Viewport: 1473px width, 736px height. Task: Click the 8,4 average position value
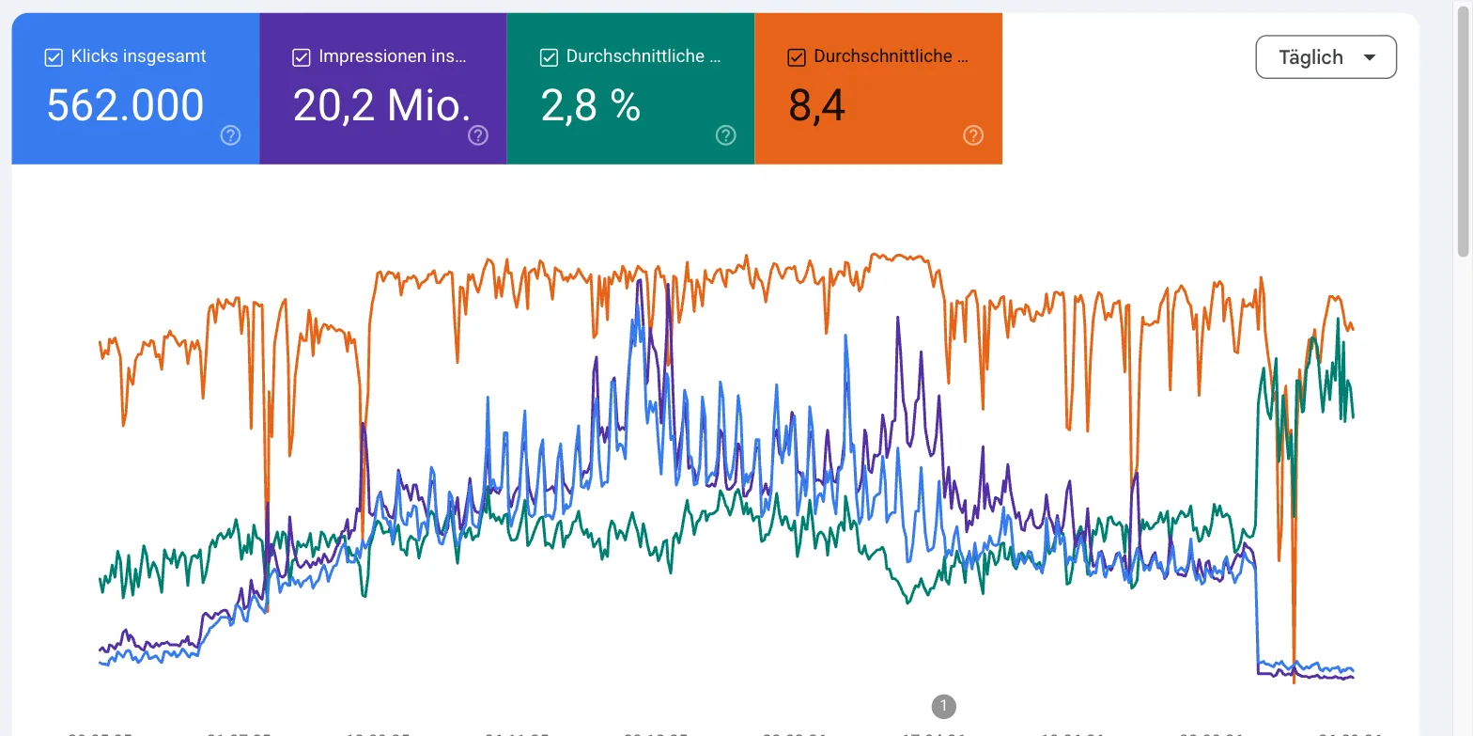(x=817, y=105)
